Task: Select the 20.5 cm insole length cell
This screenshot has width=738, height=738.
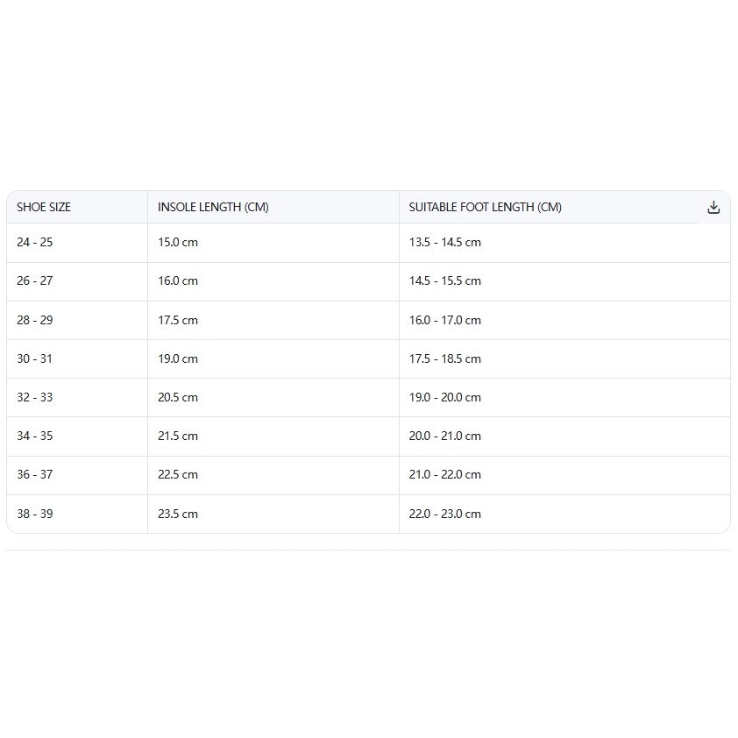Action: pos(273,398)
